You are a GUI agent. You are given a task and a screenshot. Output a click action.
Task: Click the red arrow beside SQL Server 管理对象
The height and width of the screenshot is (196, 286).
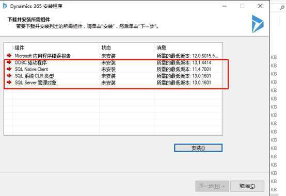tap(9, 83)
